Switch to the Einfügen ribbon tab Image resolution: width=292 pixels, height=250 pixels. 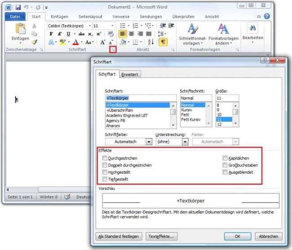(59, 17)
